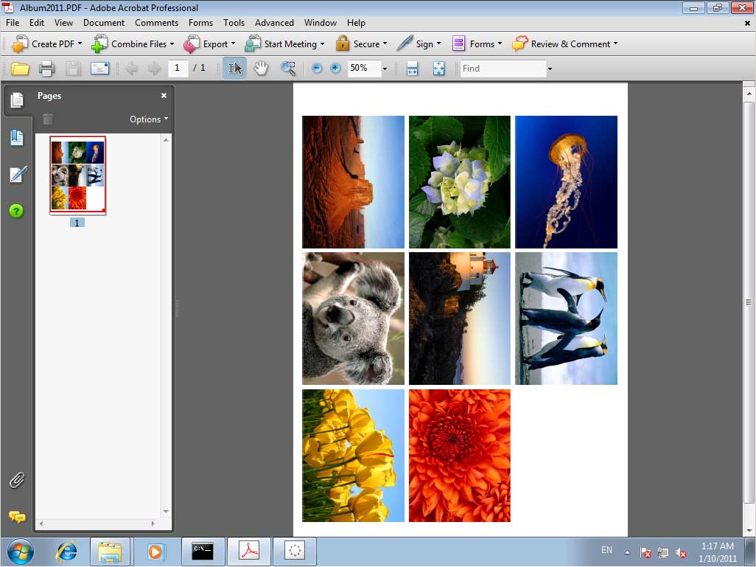756x567 pixels.
Task: Open the Document menu
Action: click(x=104, y=23)
